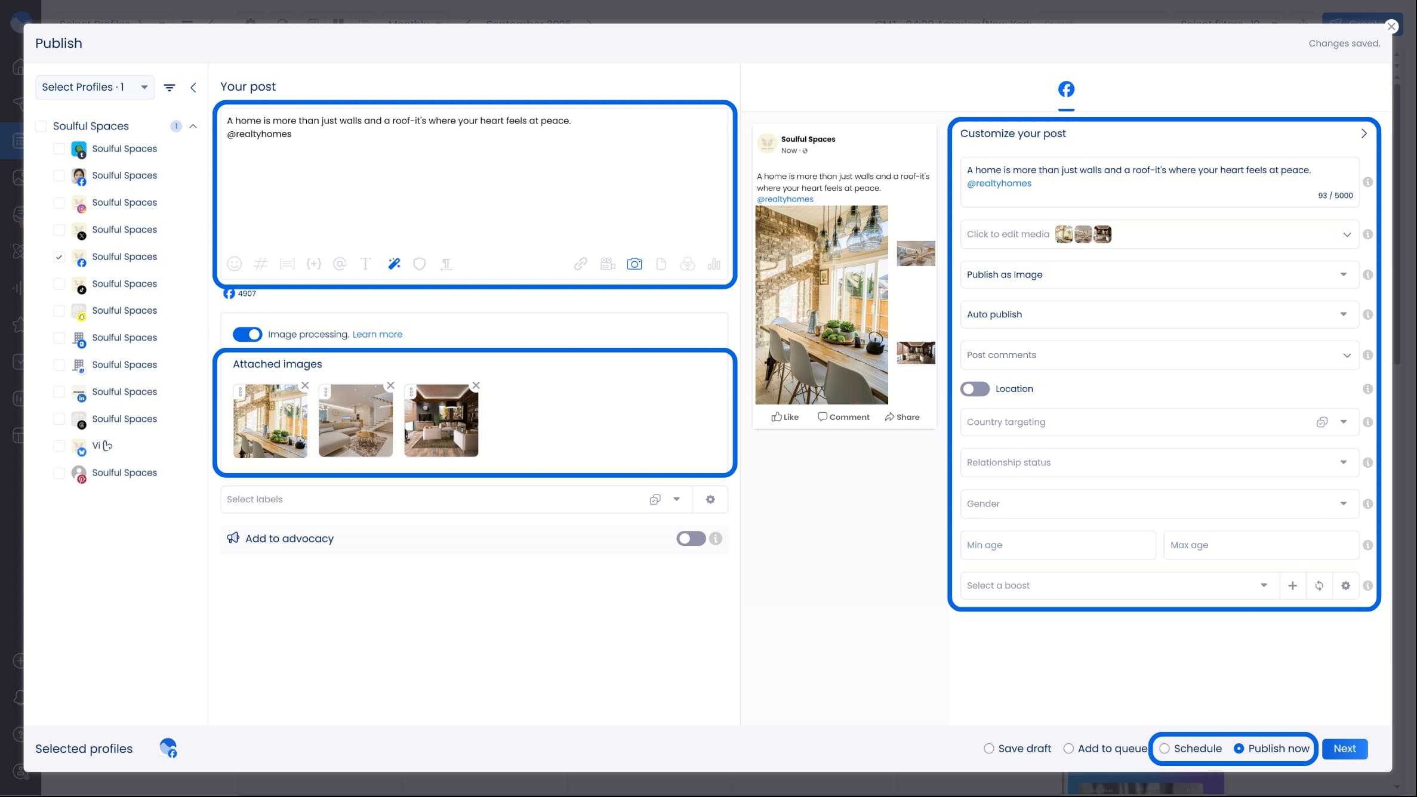Open the Publish as Image dropdown
The width and height of the screenshot is (1417, 797).
tap(1159, 274)
